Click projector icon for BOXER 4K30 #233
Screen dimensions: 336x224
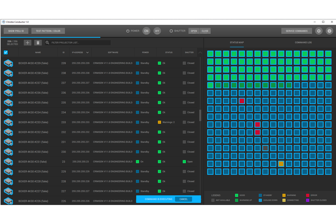tap(8, 122)
